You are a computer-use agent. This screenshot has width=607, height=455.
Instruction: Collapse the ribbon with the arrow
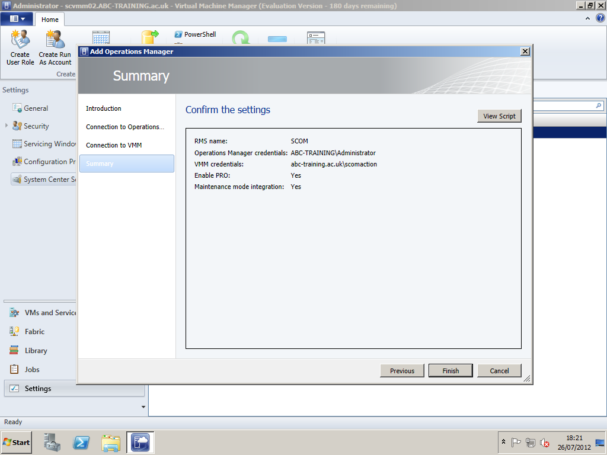tap(587, 18)
